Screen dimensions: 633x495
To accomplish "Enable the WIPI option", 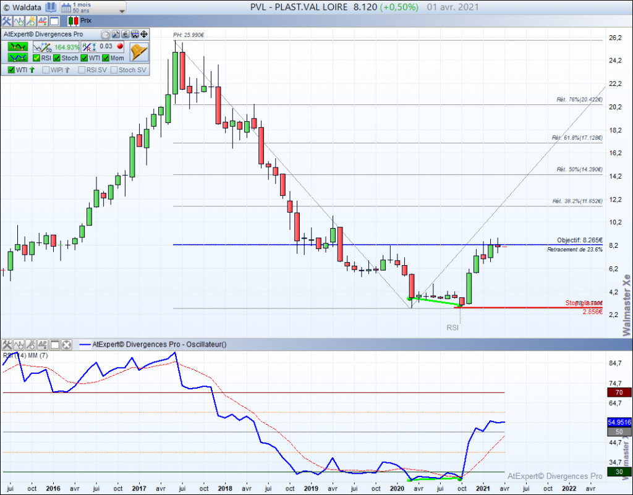I will 46,68.
